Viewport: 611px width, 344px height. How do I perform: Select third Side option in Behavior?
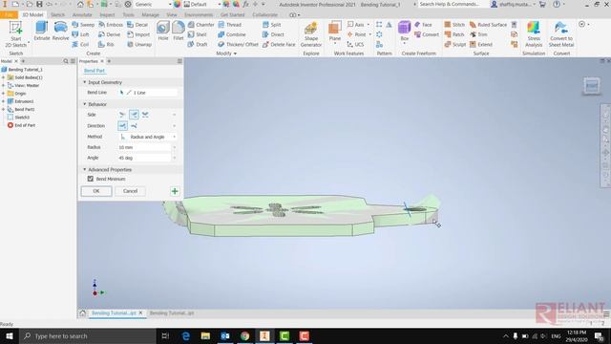145,115
